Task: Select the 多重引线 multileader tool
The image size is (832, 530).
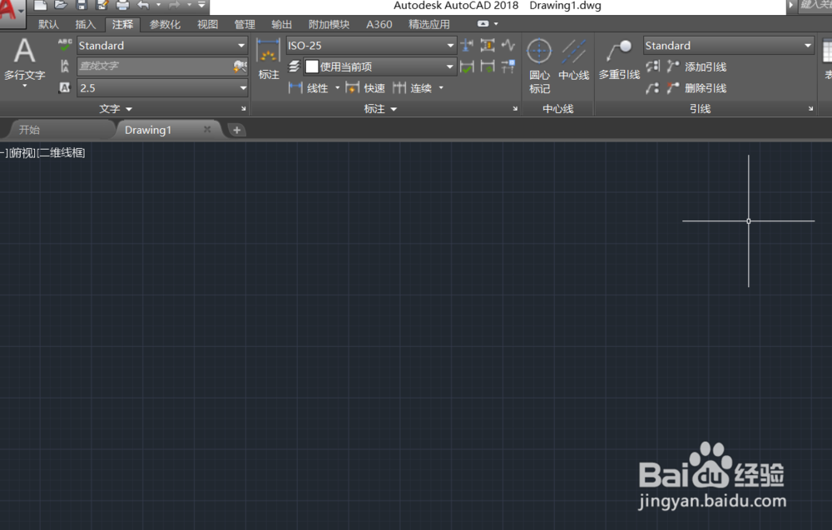Action: tap(619, 59)
